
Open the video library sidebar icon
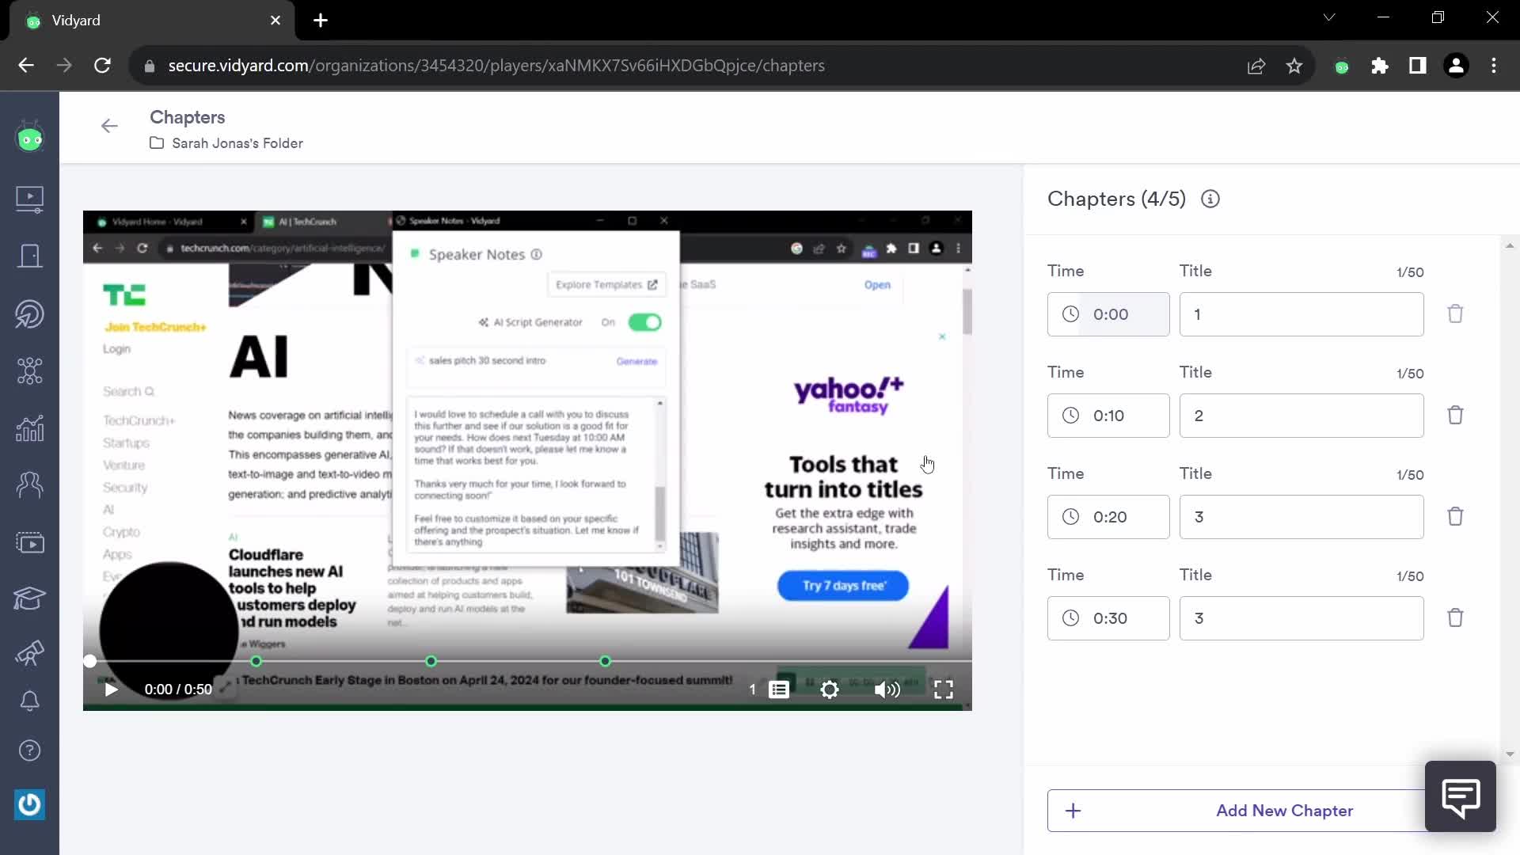coord(29,198)
